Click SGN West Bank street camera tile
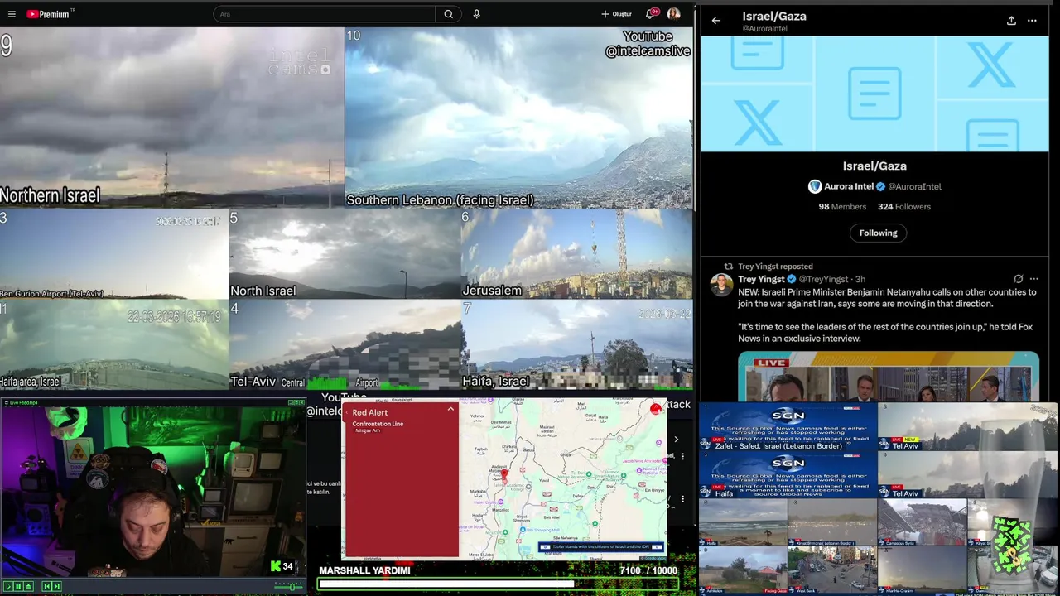This screenshot has width=1060, height=596. tap(832, 570)
